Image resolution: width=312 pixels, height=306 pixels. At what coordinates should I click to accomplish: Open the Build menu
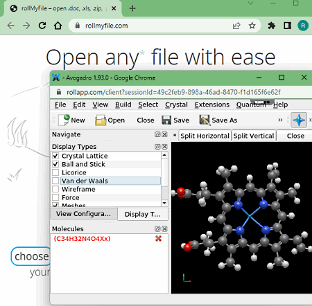[x=123, y=105]
